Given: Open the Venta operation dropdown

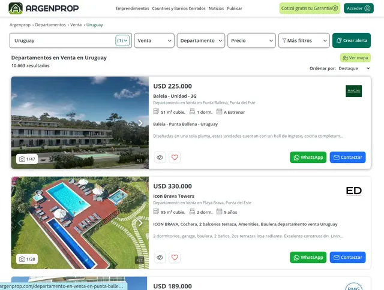Looking at the screenshot, I should point(154,41).
